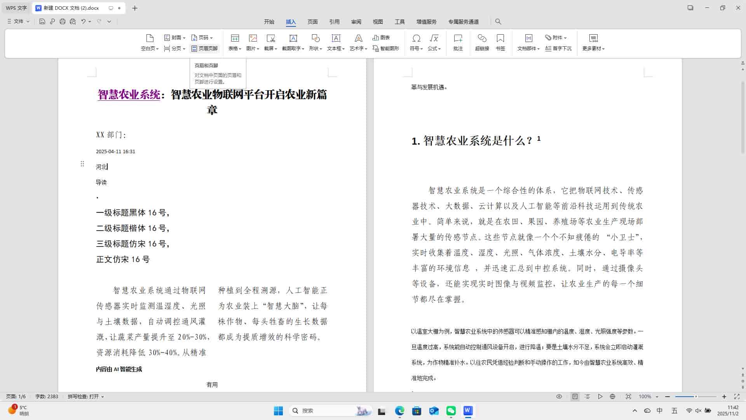Switch to web layout globe icon
Viewport: 746px width, 420px height.
click(x=613, y=397)
